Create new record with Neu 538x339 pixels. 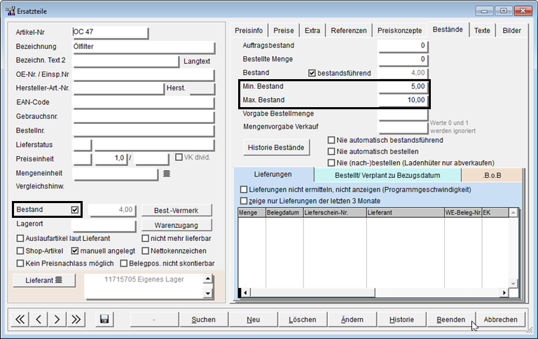pos(253,319)
